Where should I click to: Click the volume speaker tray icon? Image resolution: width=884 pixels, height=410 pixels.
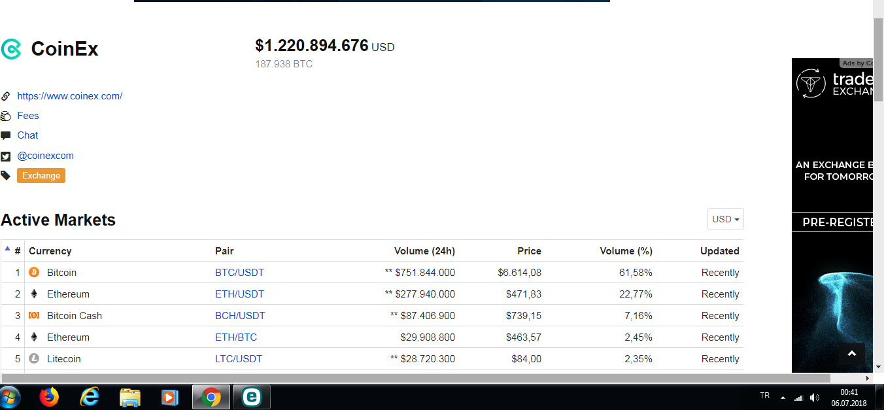coord(815,397)
